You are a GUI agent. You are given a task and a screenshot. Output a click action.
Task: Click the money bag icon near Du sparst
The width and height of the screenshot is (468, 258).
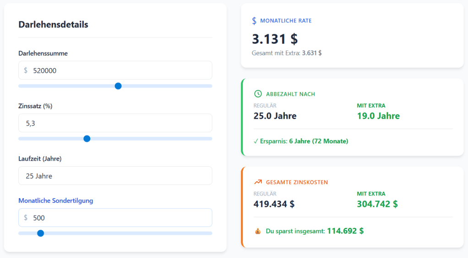point(257,232)
